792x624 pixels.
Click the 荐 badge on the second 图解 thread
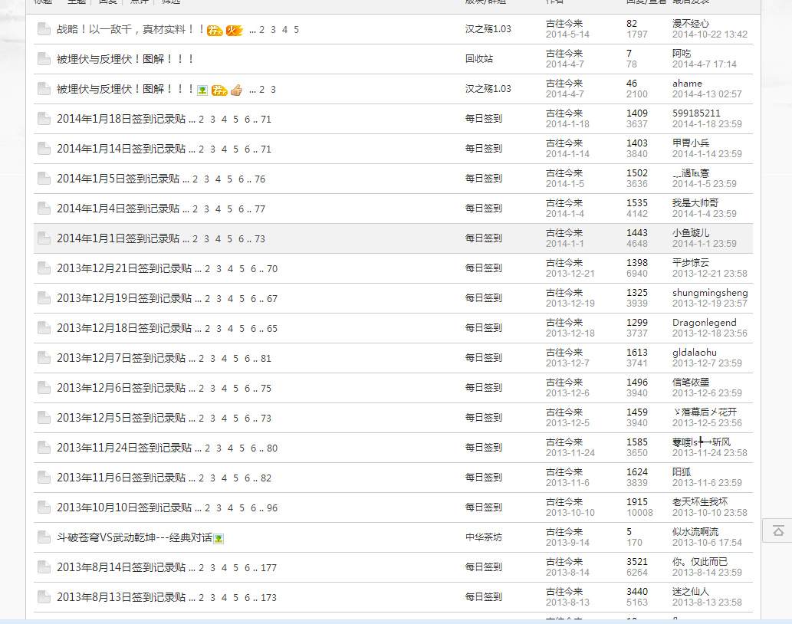pos(220,90)
